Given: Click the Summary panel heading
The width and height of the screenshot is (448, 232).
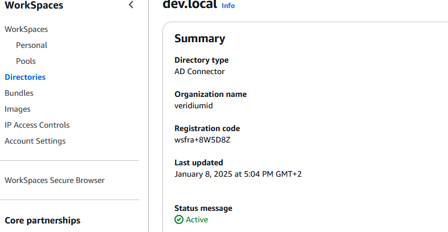Looking at the screenshot, I should click(x=199, y=39).
